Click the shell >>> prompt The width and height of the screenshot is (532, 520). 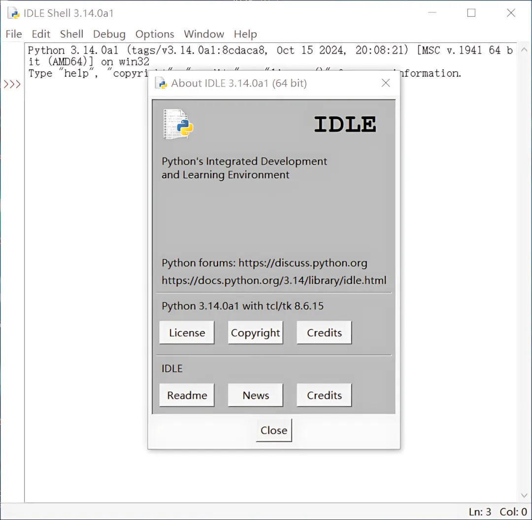(x=12, y=84)
